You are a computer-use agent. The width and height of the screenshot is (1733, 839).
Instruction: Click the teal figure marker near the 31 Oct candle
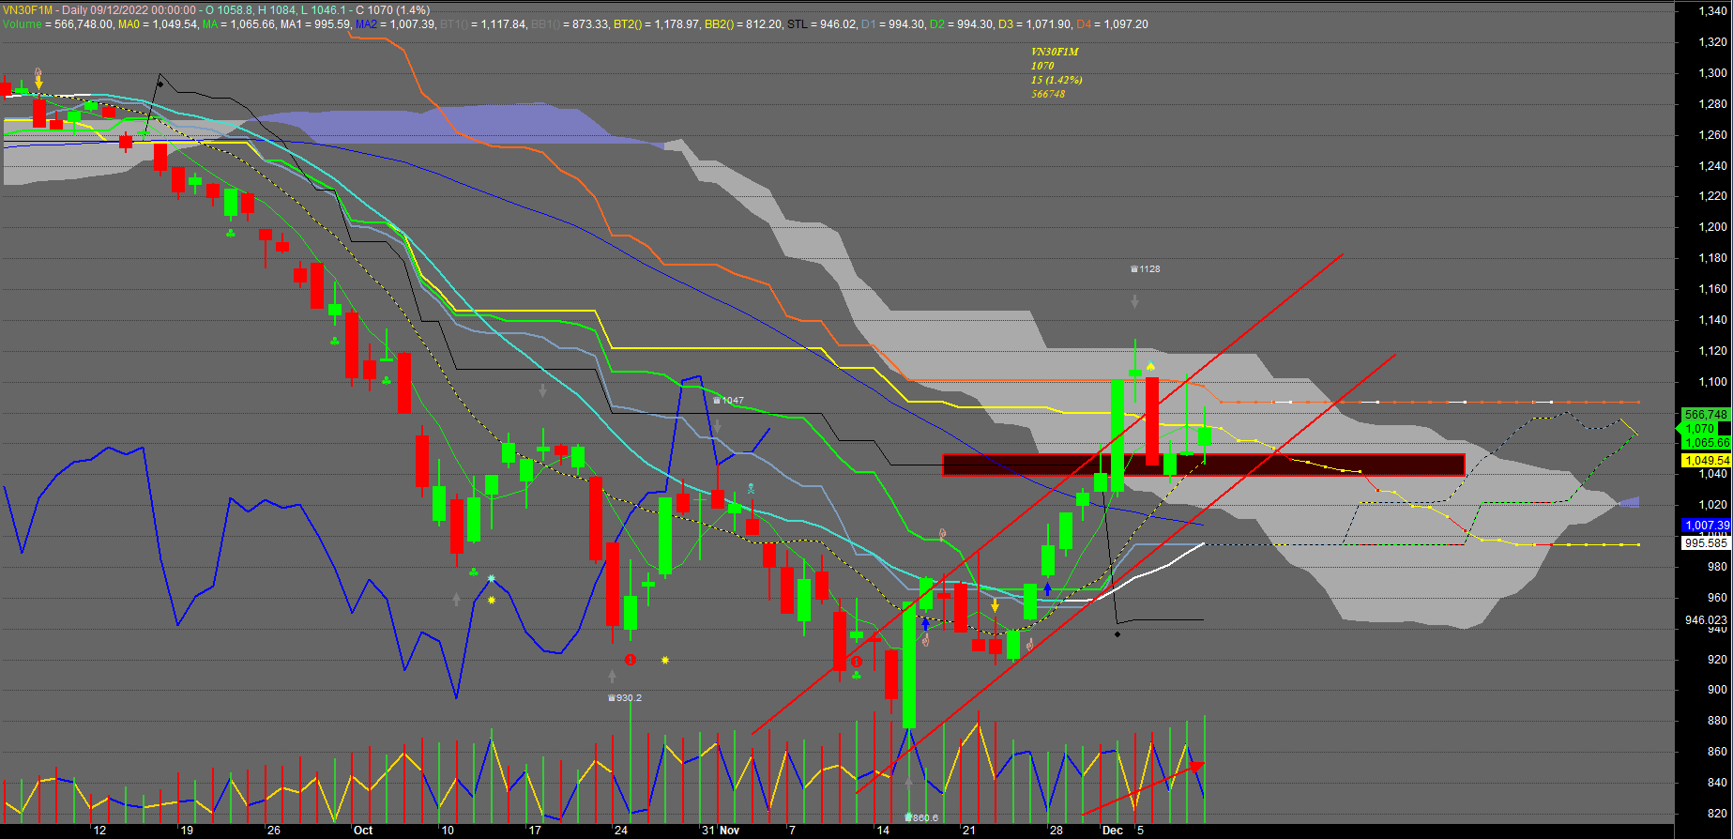click(x=751, y=489)
